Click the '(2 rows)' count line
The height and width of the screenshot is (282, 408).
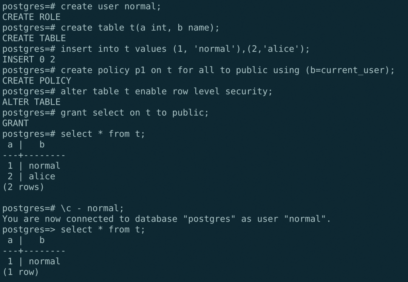pyautogui.click(x=23, y=187)
